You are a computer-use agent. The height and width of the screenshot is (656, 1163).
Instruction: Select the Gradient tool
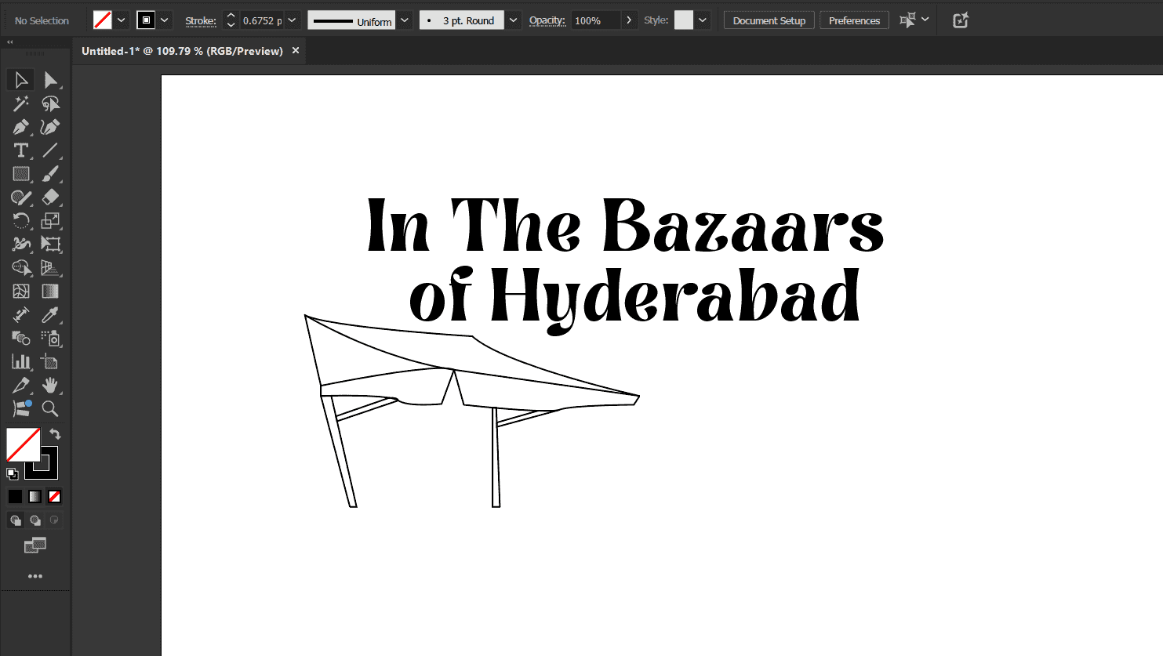click(x=50, y=292)
